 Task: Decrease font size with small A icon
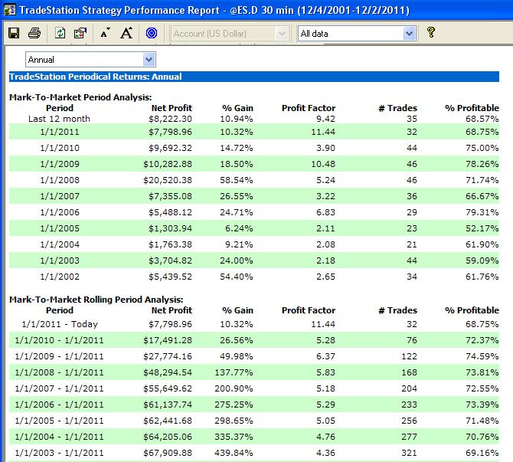coord(105,33)
